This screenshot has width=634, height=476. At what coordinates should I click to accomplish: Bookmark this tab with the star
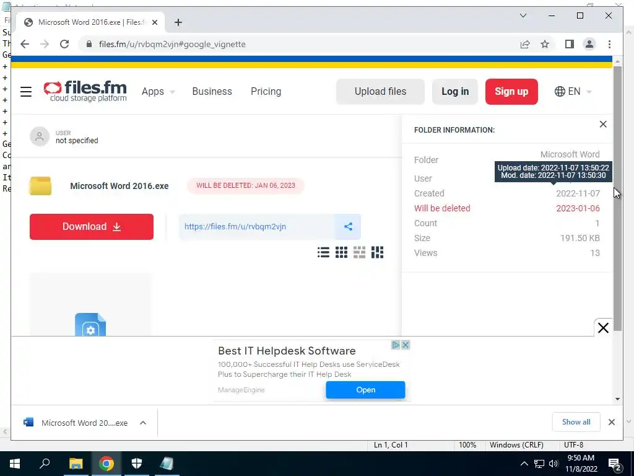point(545,44)
